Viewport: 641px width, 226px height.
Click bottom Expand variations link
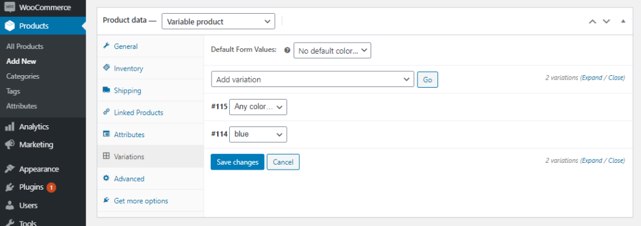point(592,161)
